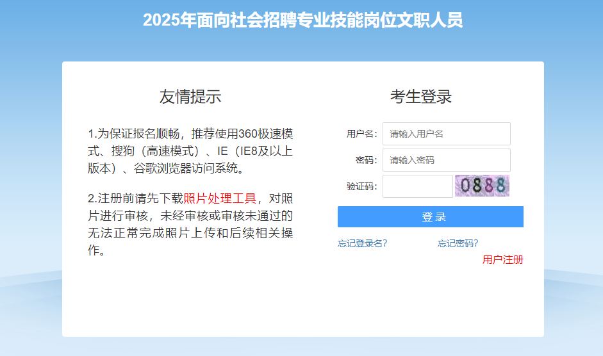The width and height of the screenshot is (603, 356).
Task: Select the 友情提示 heading
Action: coord(190,97)
